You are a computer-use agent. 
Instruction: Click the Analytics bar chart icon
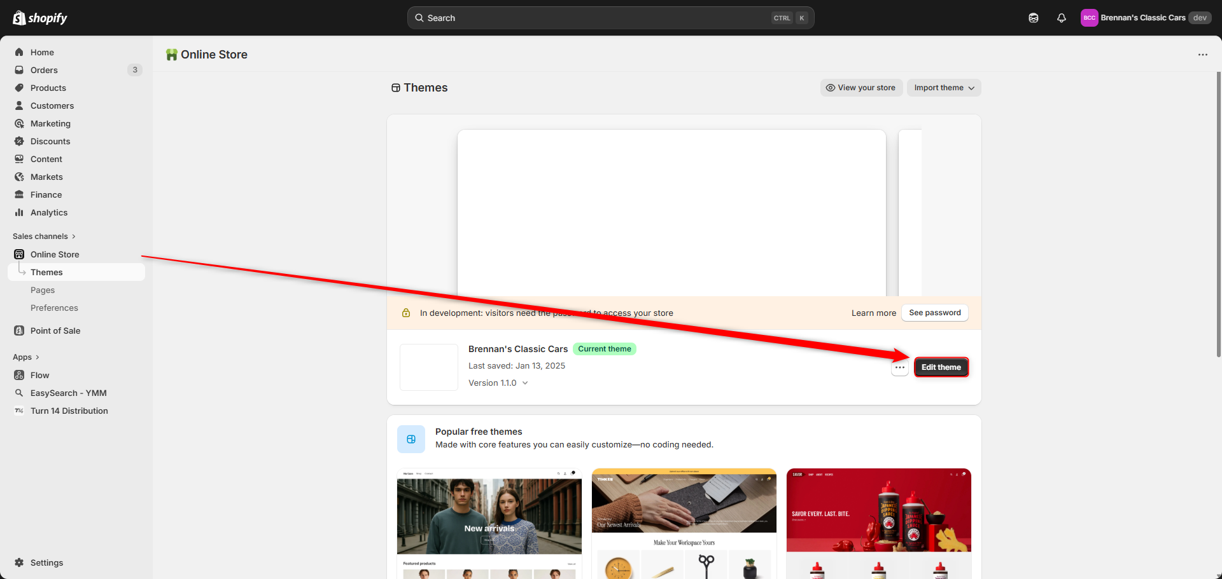coord(19,212)
